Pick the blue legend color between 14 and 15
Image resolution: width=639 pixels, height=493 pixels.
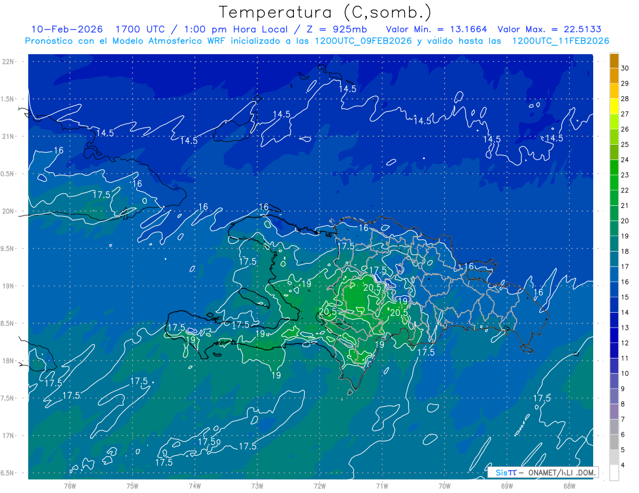614,305
